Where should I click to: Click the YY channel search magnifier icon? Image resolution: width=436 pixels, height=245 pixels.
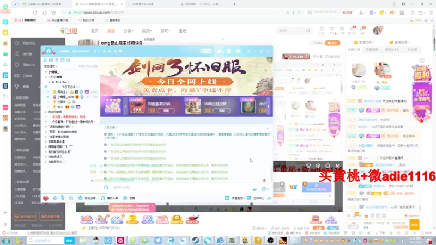coord(69,60)
